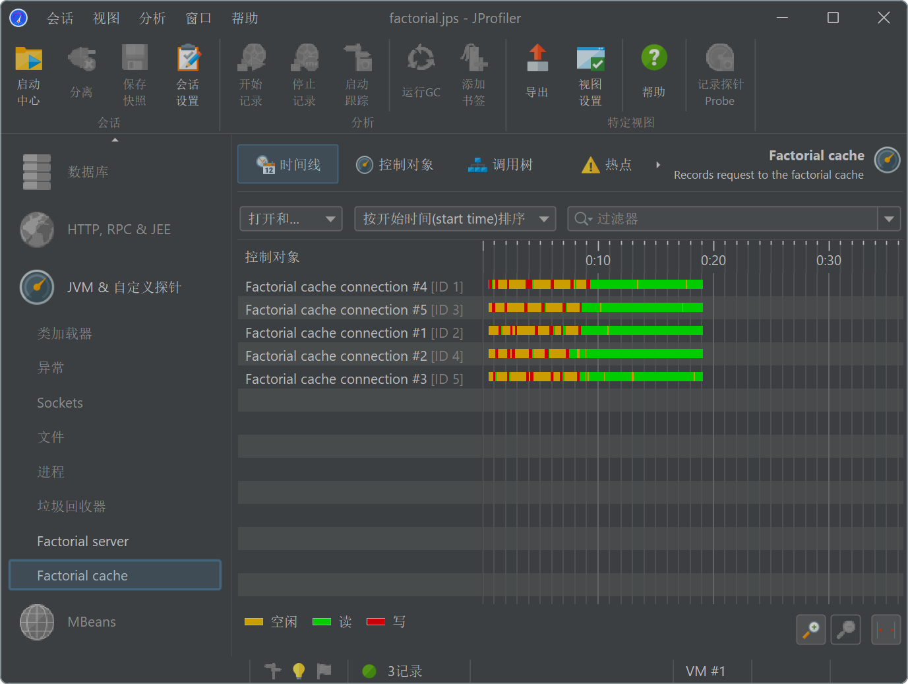Click the JProfiler app icon in title bar
The width and height of the screenshot is (908, 684).
click(x=18, y=18)
